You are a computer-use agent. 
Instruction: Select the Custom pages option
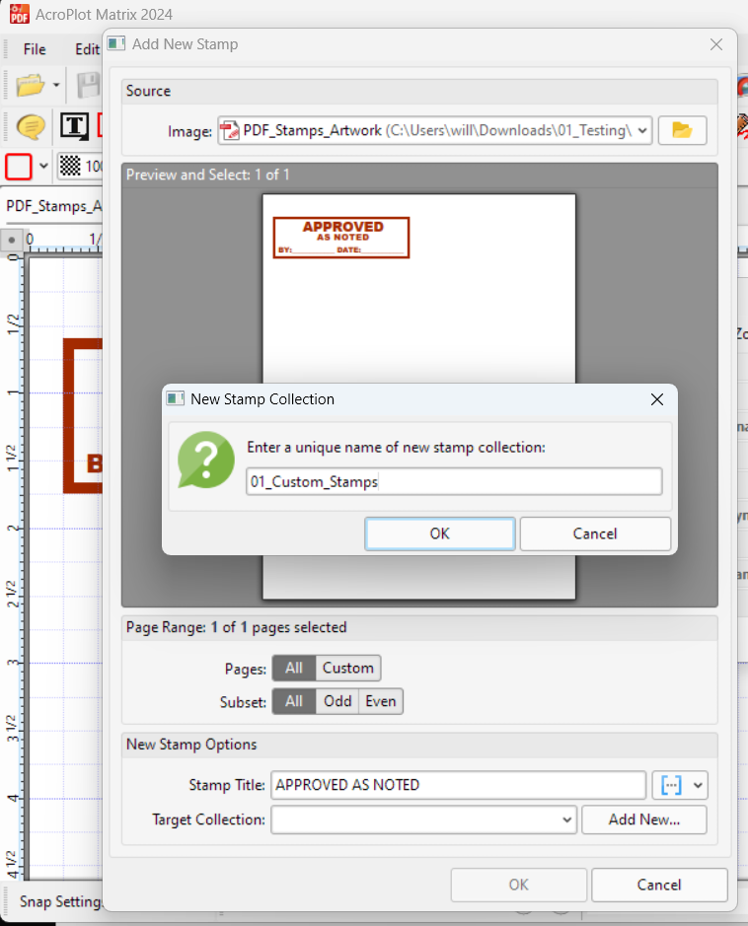[347, 668]
